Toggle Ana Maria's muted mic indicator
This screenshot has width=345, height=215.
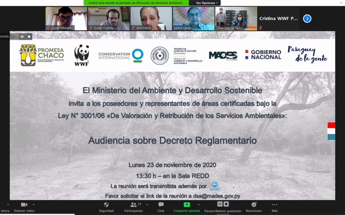tap(133, 28)
